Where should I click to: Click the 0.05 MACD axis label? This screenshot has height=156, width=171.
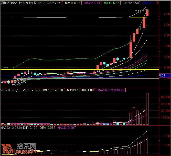pos(167,145)
